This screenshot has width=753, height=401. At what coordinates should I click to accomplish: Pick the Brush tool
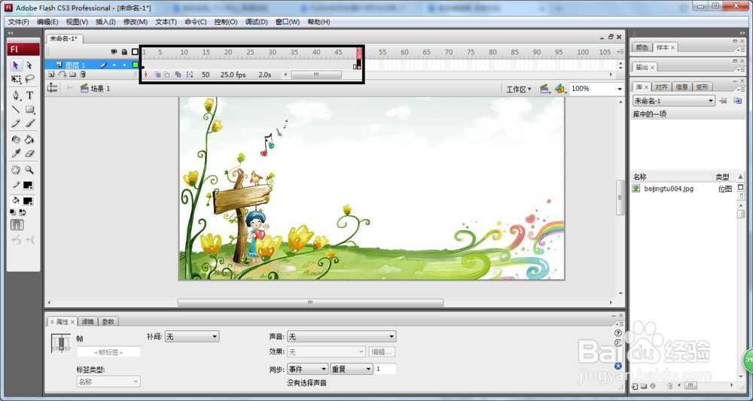pyautogui.click(x=30, y=123)
